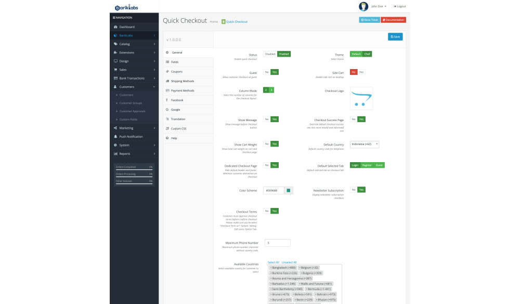Screen dimensions: 520x304
Task: Enable Side Cart by choosing Yes
Action: click(361, 72)
